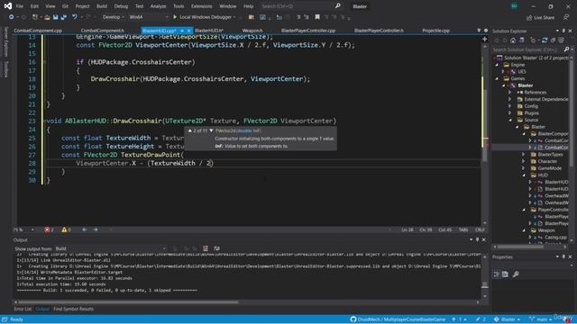This screenshot has width=577, height=324.
Task: Click the Open File icon in toolbar
Action: tap(47, 17)
